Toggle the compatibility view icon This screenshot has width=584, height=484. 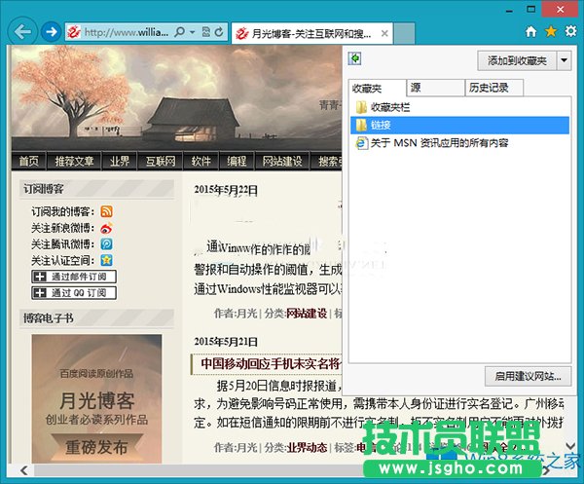pos(205,32)
